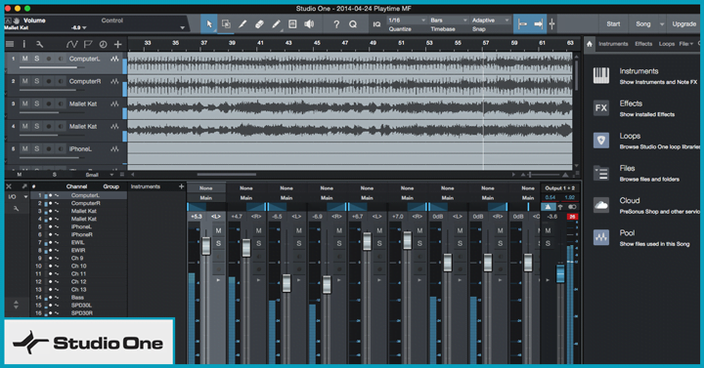Open the Bars Timebase dropdown
704x368 pixels.
click(x=449, y=20)
